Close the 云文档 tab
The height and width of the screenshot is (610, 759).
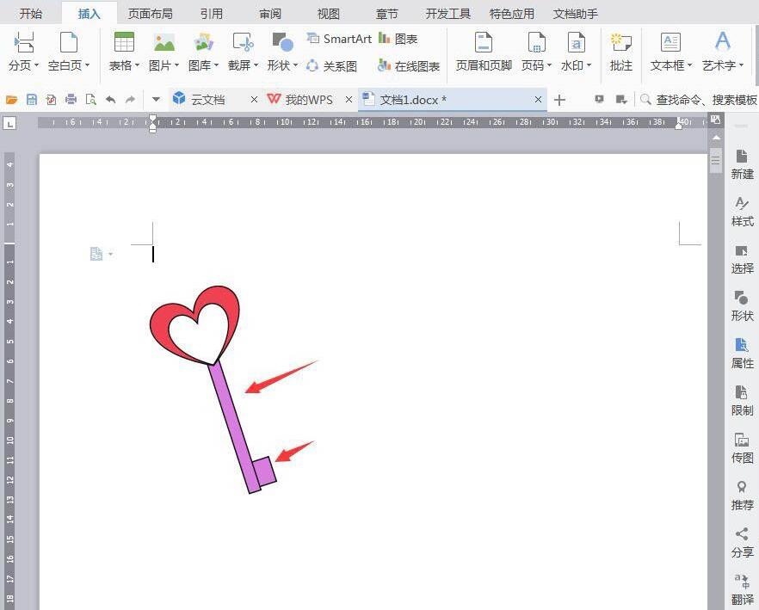(254, 100)
